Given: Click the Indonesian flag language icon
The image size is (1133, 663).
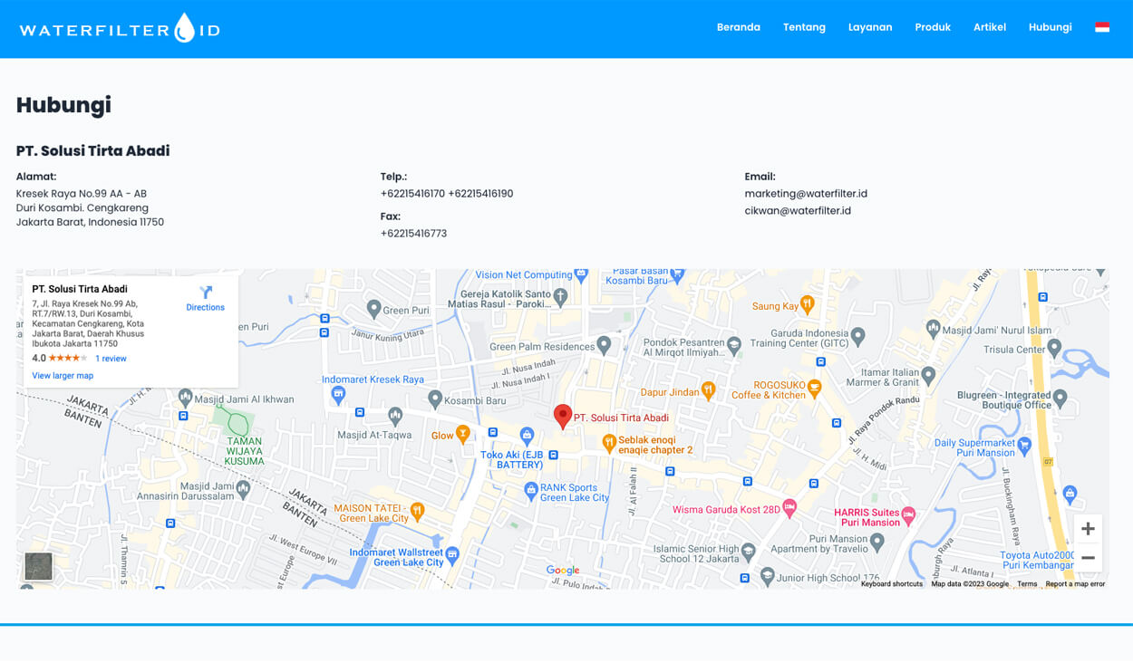Looking at the screenshot, I should (x=1102, y=27).
